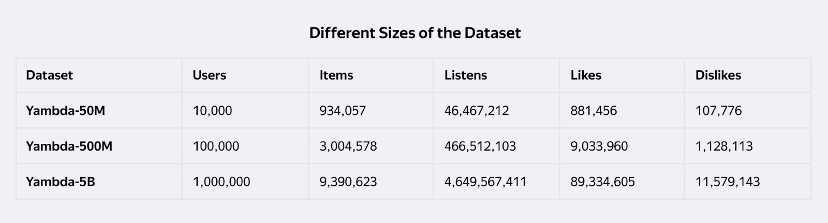
Task: Click the Items column header
Action: [336, 75]
